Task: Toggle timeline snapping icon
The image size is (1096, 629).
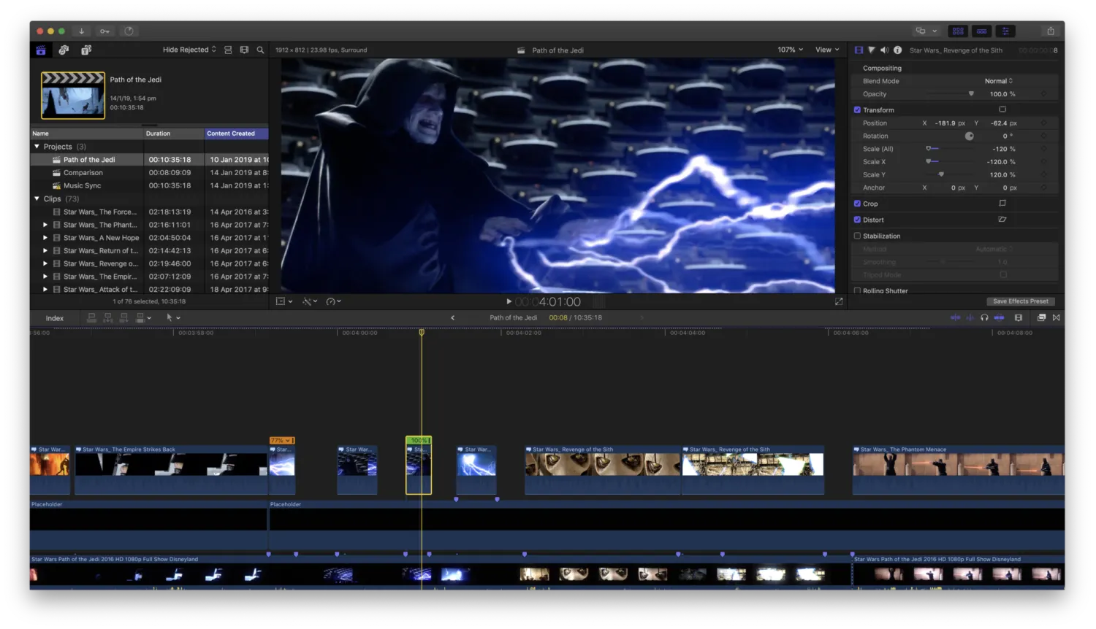Action: [x=999, y=317]
